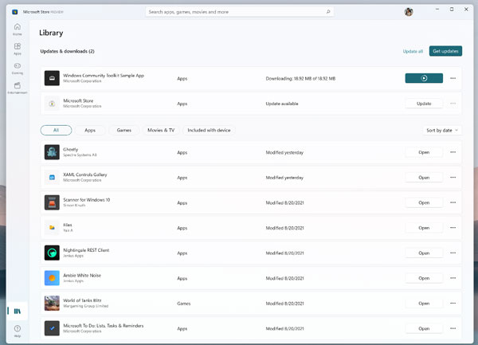Screen dimensions: 478x345
Task: Click the Microsoft Store app icon in updates
Action: pyautogui.click(x=52, y=104)
